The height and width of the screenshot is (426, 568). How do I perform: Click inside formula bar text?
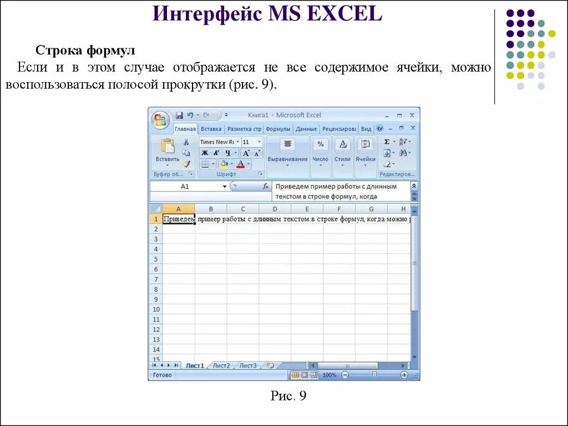click(341, 191)
